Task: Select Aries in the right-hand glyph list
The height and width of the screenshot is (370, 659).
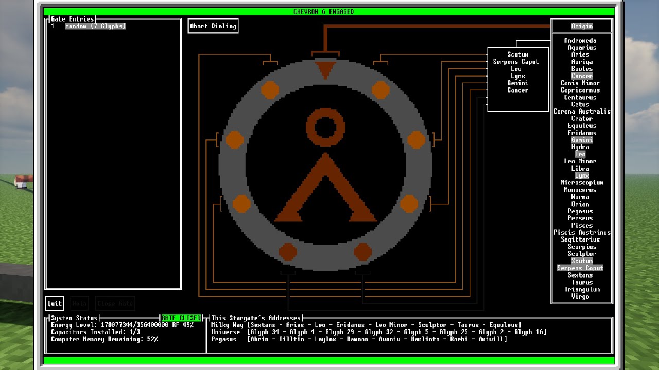Action: click(580, 54)
